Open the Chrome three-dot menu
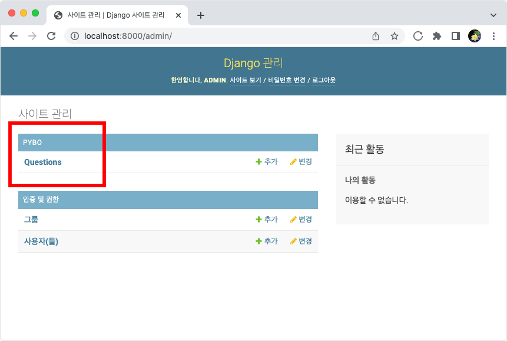Image resolution: width=507 pixels, height=341 pixels. [493, 36]
